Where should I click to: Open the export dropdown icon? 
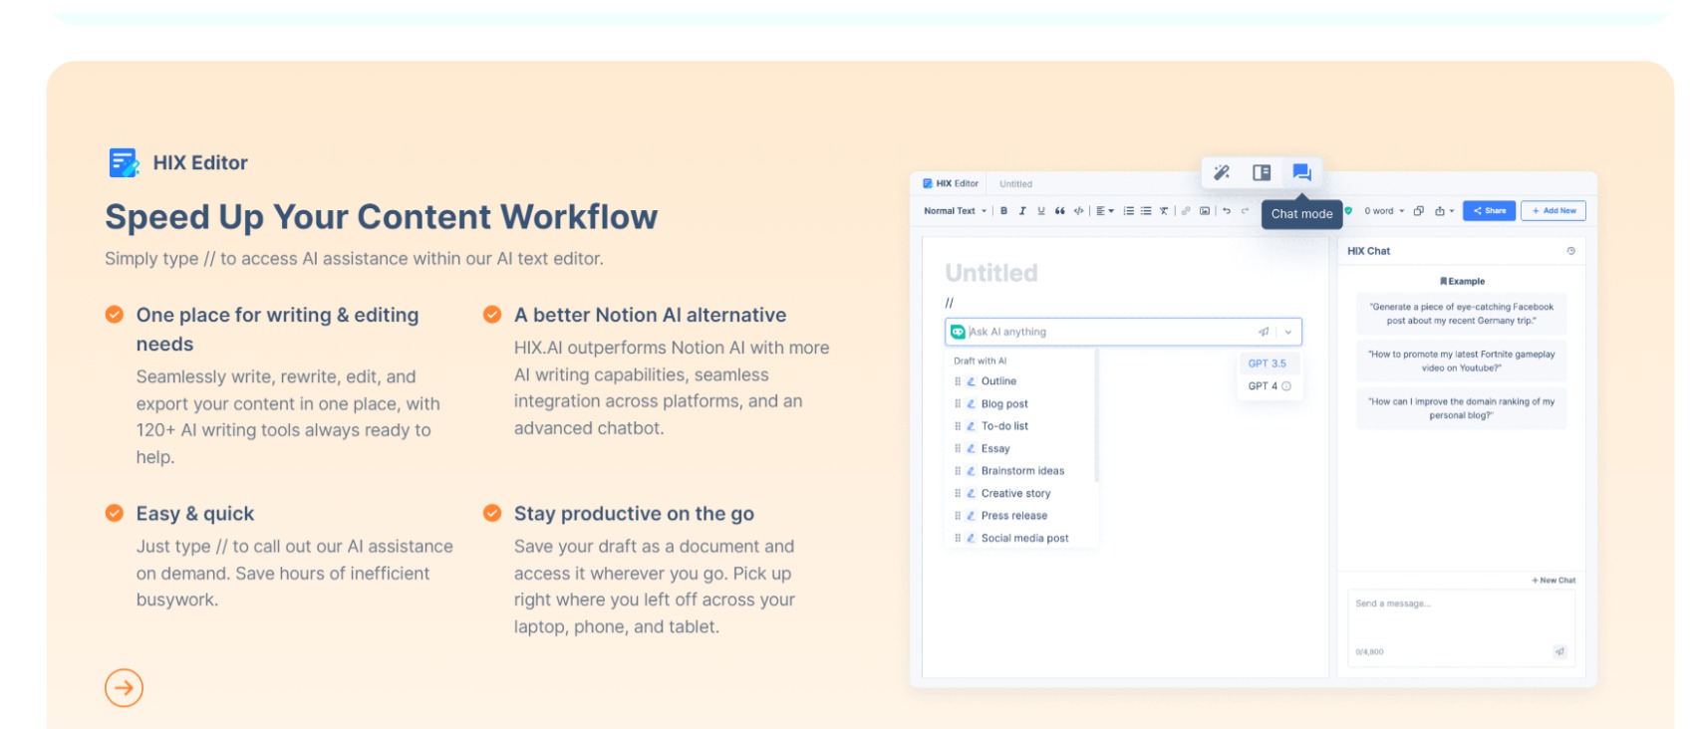(1444, 211)
